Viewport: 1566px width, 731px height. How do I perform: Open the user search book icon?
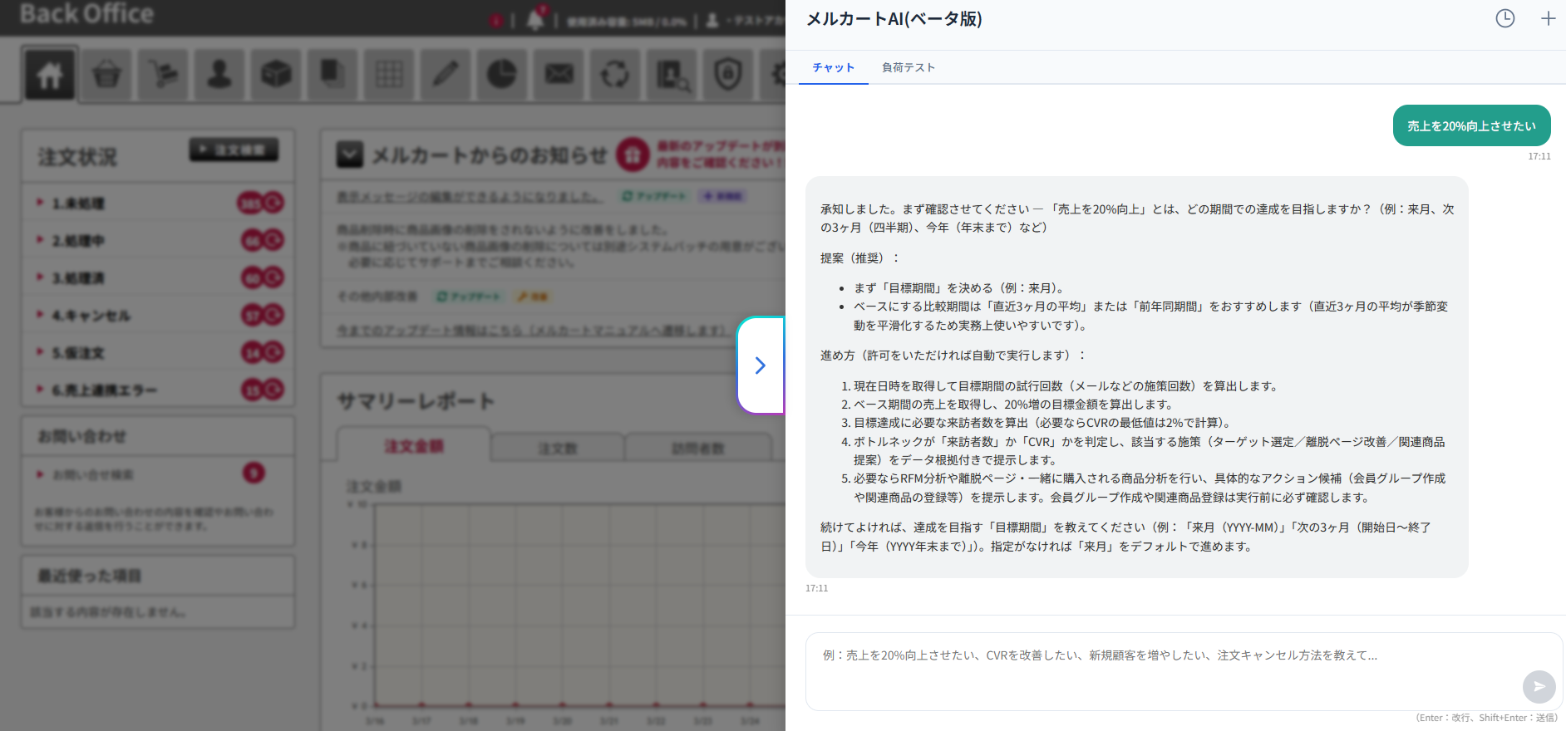672,75
